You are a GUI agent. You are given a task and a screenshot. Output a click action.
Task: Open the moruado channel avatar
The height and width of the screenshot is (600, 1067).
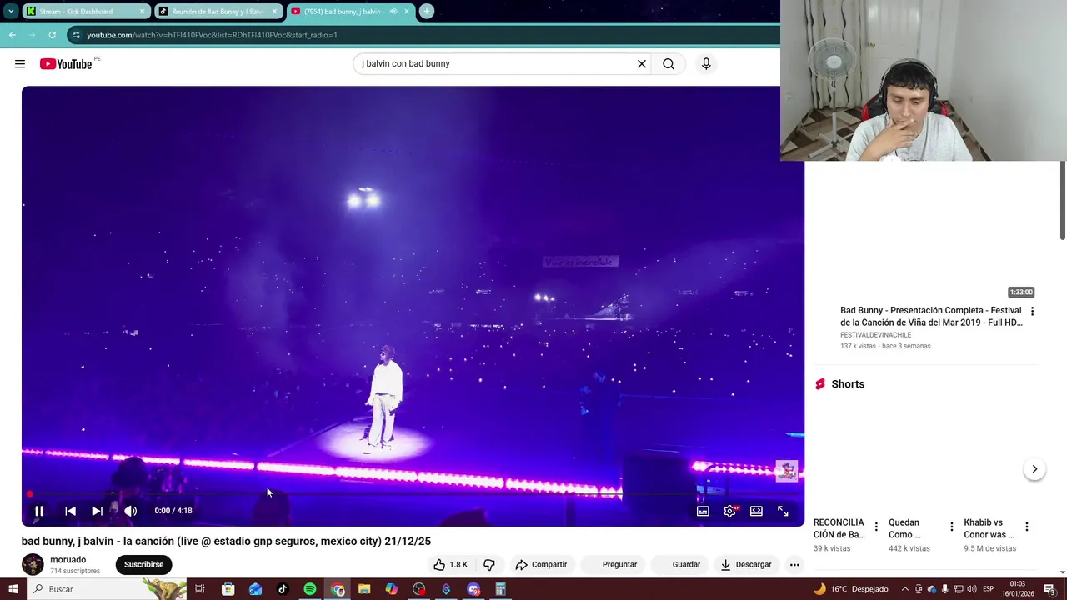coord(33,564)
